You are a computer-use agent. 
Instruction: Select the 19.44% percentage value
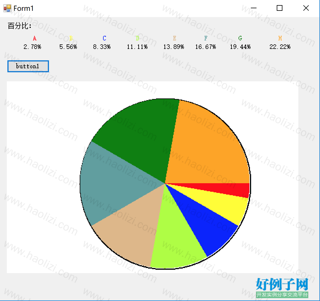click(240, 47)
